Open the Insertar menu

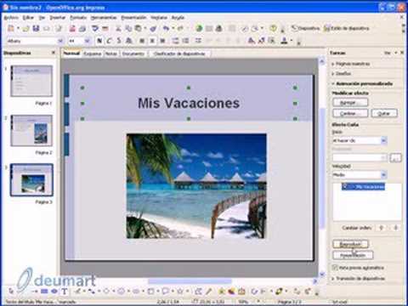(x=58, y=18)
